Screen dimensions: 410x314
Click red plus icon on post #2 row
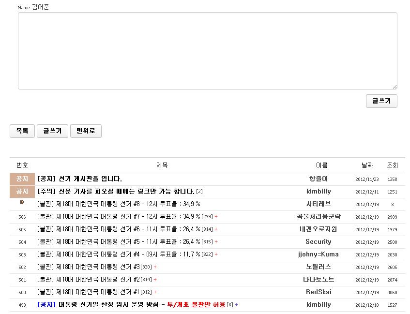click(155, 279)
